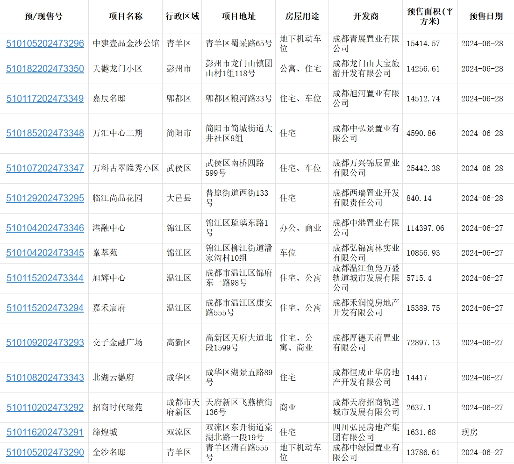Click the 现房 presale date cell
This screenshot has width=514, height=464.
[470, 432]
